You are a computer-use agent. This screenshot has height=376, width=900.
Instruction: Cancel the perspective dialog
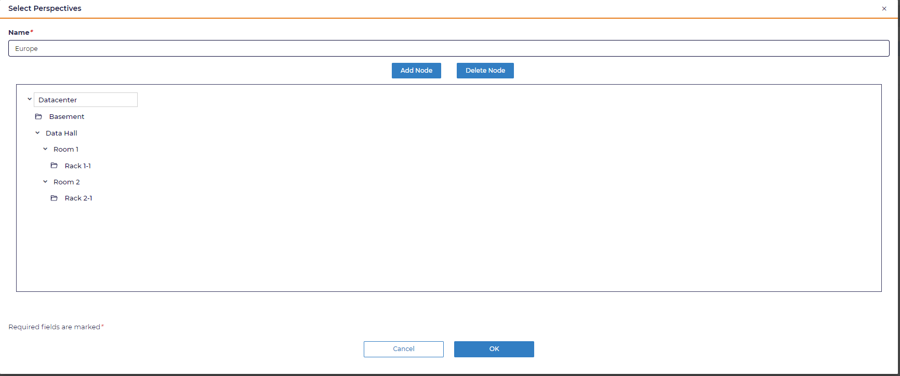[x=404, y=349]
